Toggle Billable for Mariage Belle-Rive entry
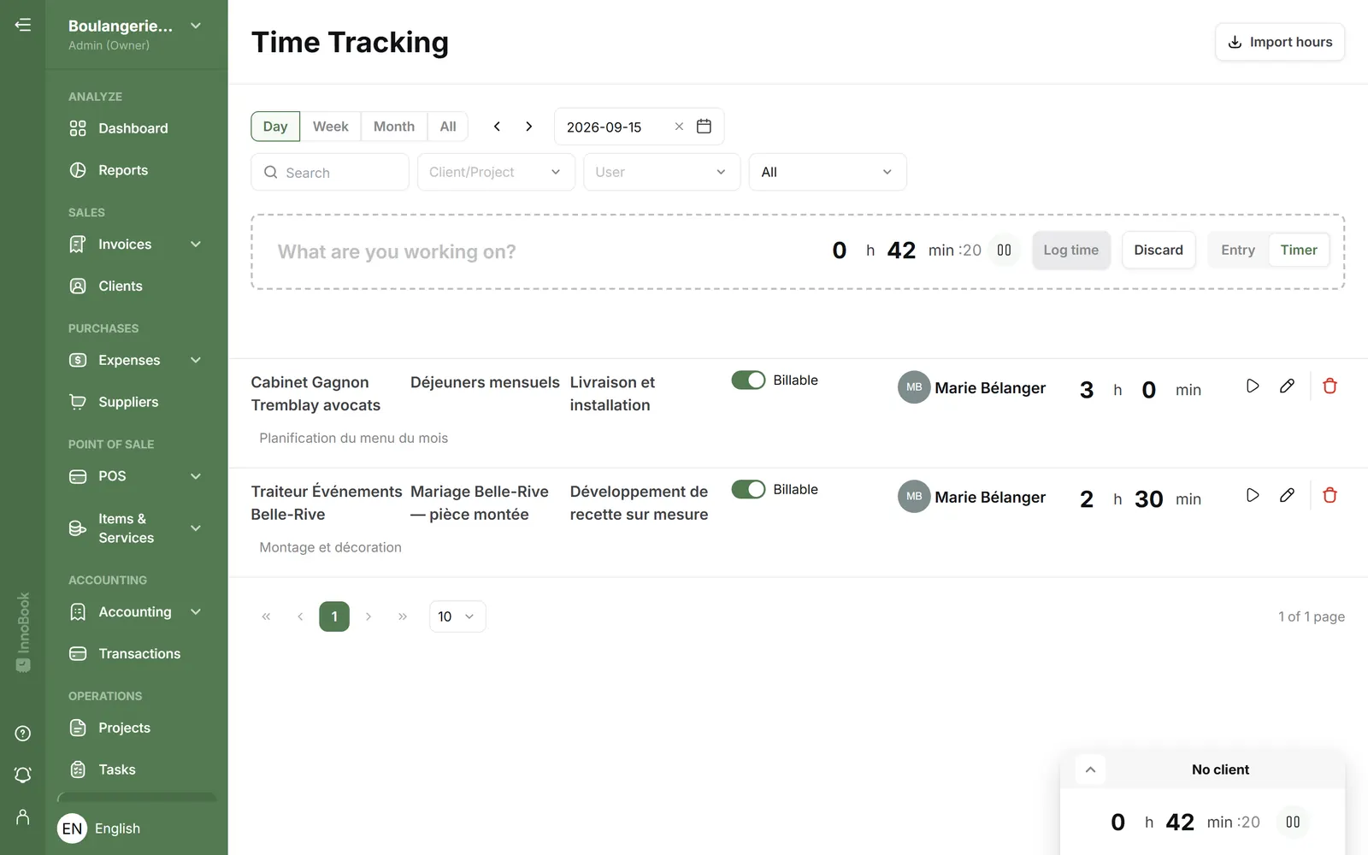This screenshot has width=1368, height=855. pos(748,490)
